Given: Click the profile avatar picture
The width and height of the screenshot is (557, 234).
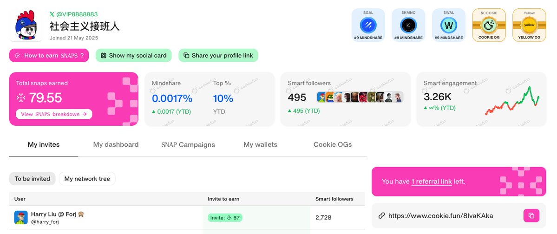Looking at the screenshot, I should [x=26, y=25].
